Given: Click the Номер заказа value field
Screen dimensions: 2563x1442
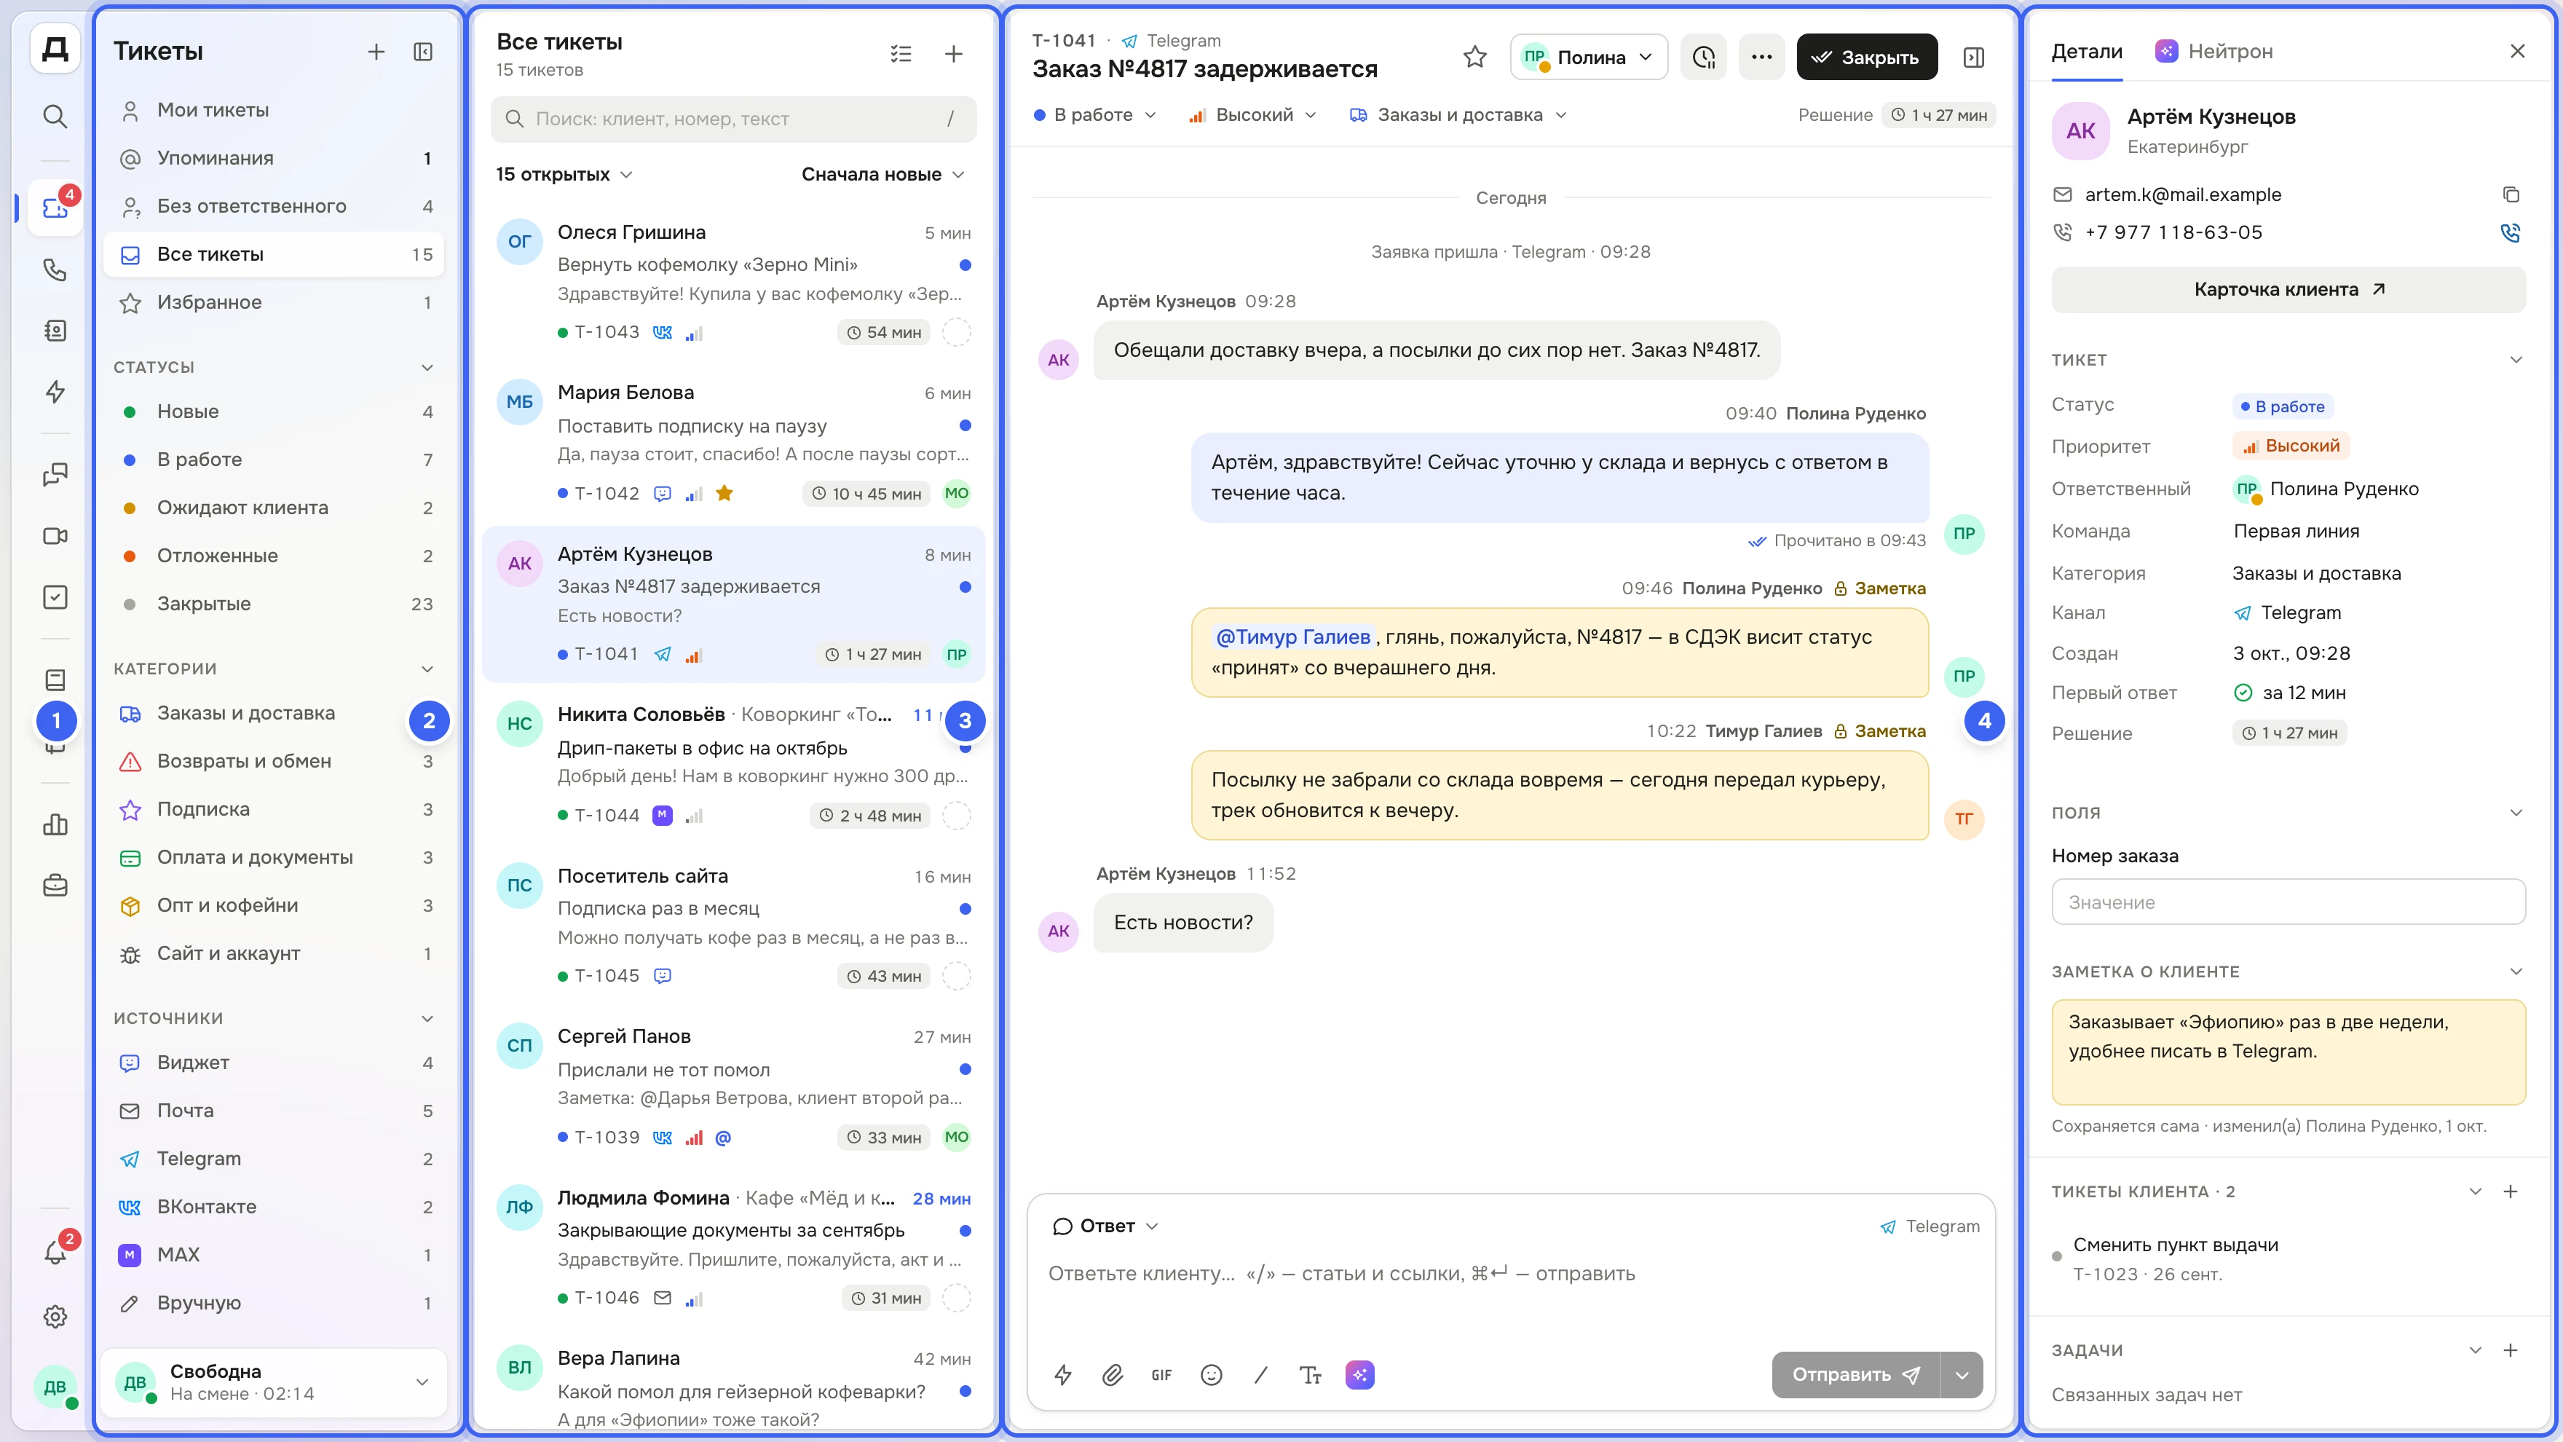Looking at the screenshot, I should [2288, 902].
